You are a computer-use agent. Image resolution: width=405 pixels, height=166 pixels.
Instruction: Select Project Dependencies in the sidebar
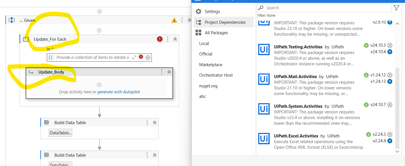point(225,22)
